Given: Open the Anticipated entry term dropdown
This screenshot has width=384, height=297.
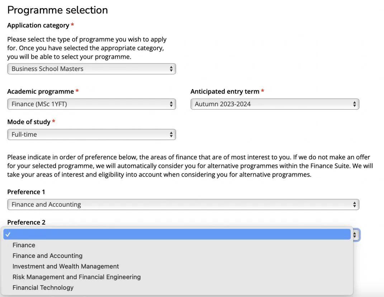Looking at the screenshot, I should [x=274, y=104].
